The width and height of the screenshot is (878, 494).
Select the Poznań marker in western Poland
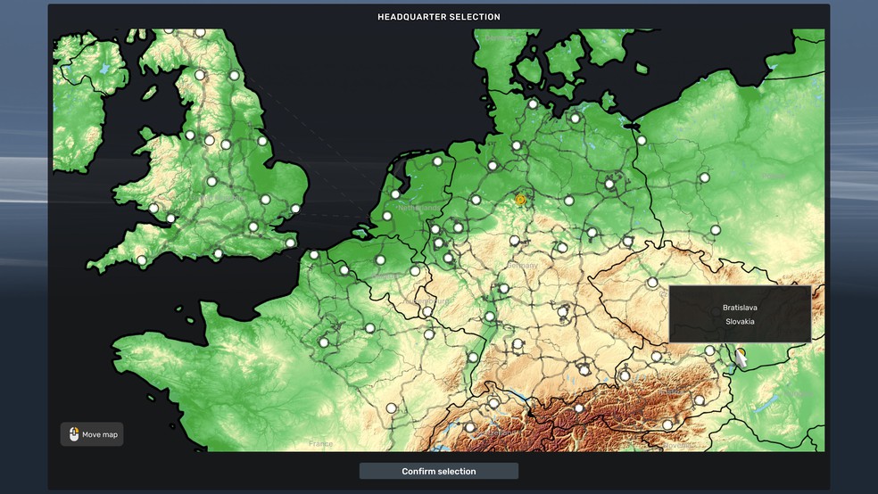704,177
